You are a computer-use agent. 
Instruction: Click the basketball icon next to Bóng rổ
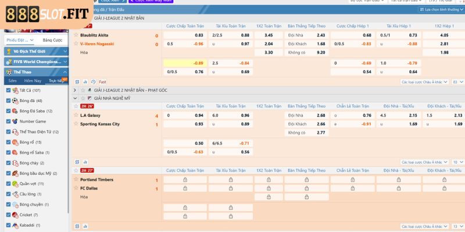15,142
